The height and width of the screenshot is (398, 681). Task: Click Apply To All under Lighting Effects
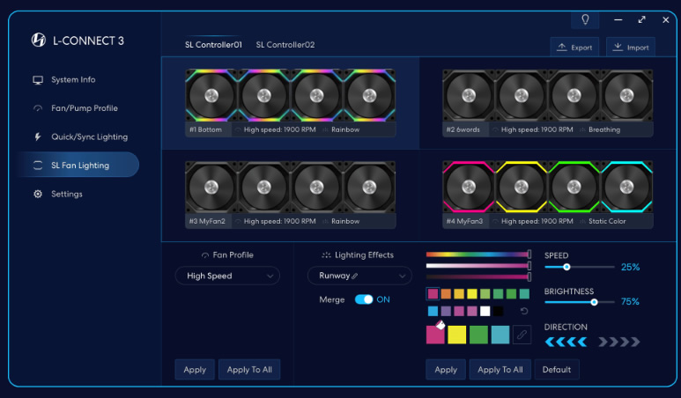[x=500, y=370]
